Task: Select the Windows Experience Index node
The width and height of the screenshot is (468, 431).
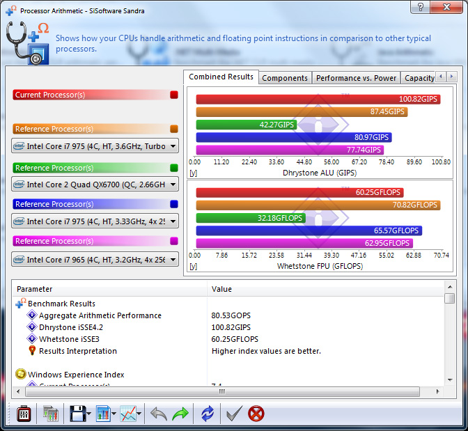Action: click(76, 375)
